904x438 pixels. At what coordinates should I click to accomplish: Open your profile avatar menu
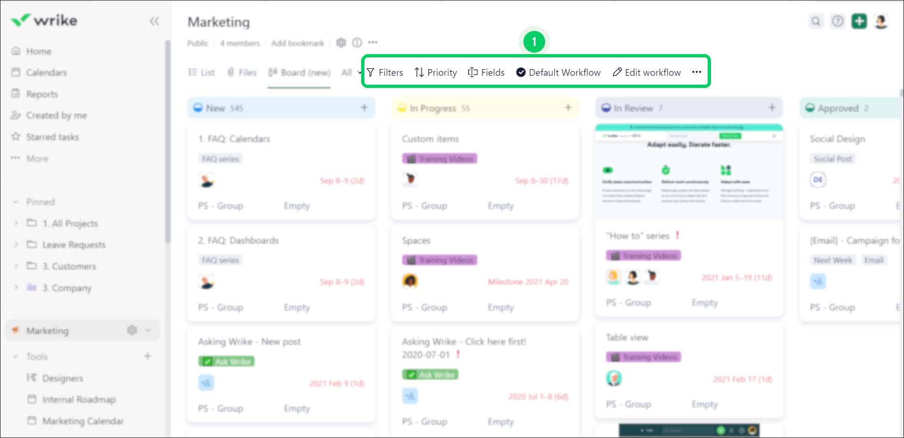click(881, 21)
